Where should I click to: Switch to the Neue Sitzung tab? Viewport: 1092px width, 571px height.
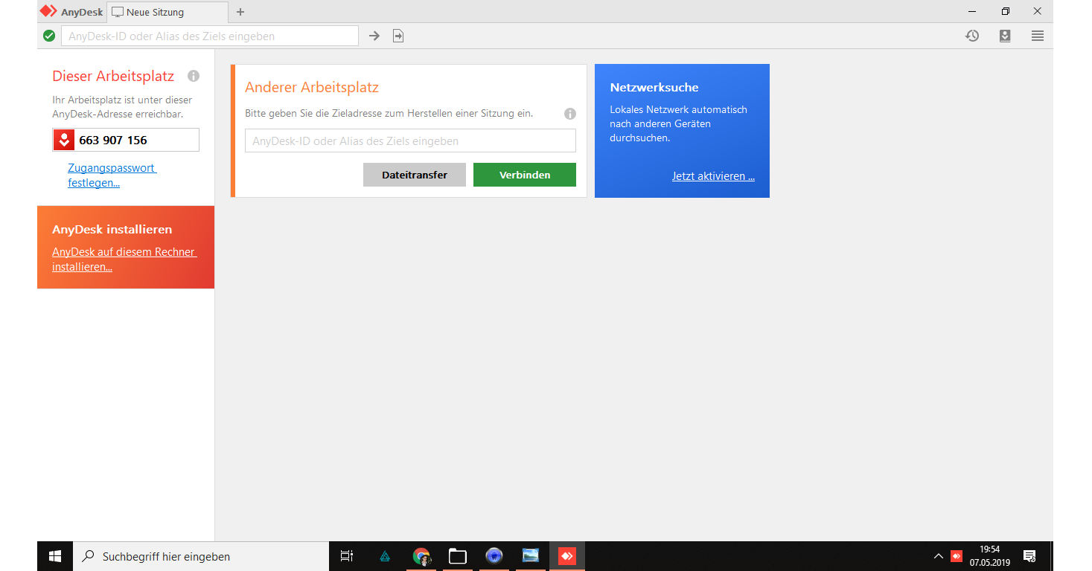tap(154, 12)
